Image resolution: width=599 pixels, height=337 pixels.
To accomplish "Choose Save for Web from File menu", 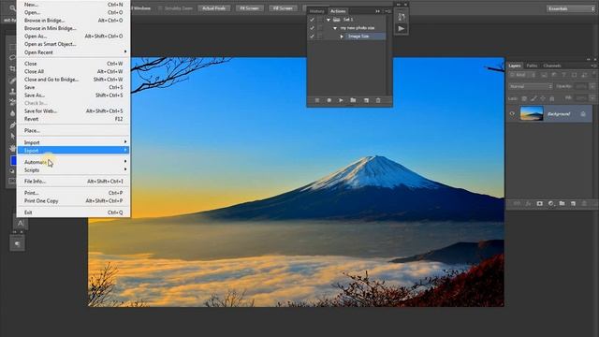I will click(73, 110).
